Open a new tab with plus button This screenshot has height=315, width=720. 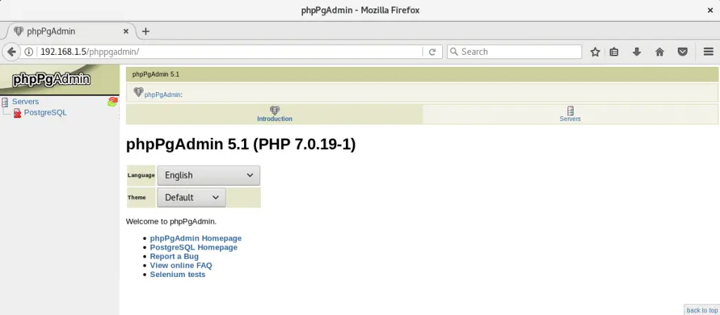[x=146, y=31]
